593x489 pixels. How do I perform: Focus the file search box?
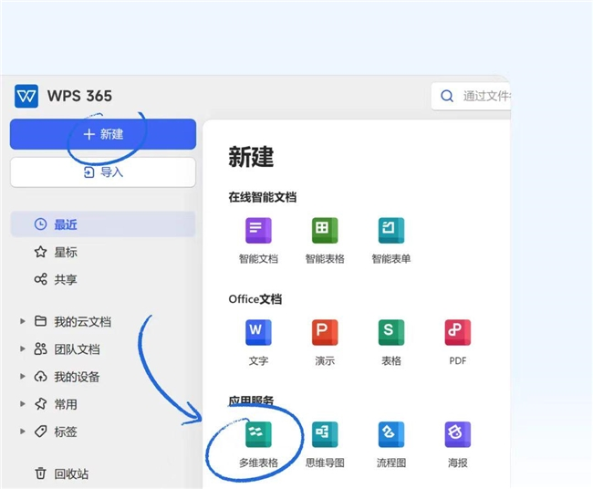(x=474, y=96)
